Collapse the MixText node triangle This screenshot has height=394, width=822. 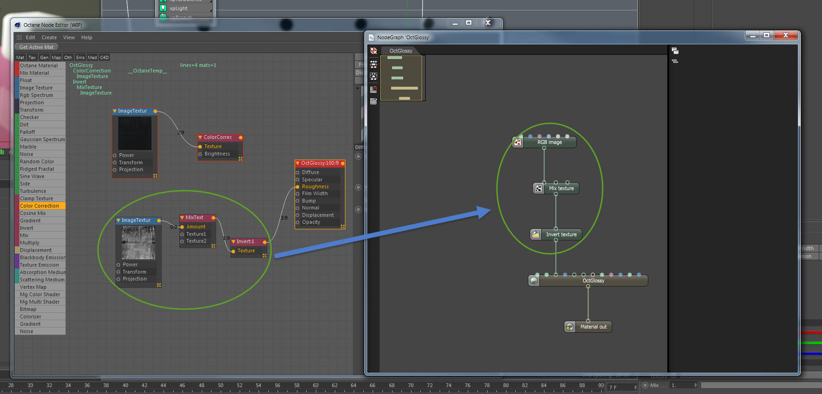pyautogui.click(x=182, y=218)
